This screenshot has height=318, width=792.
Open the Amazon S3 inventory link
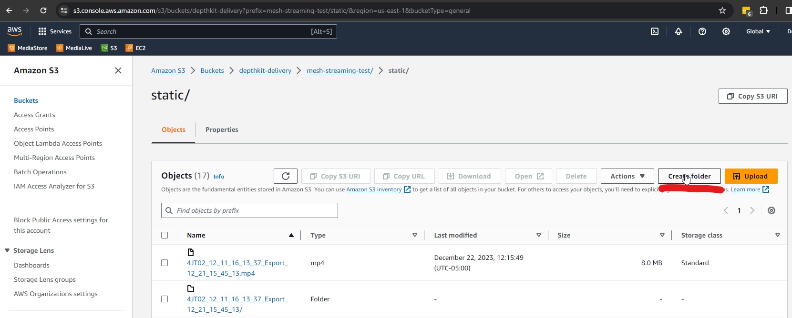tap(378, 189)
